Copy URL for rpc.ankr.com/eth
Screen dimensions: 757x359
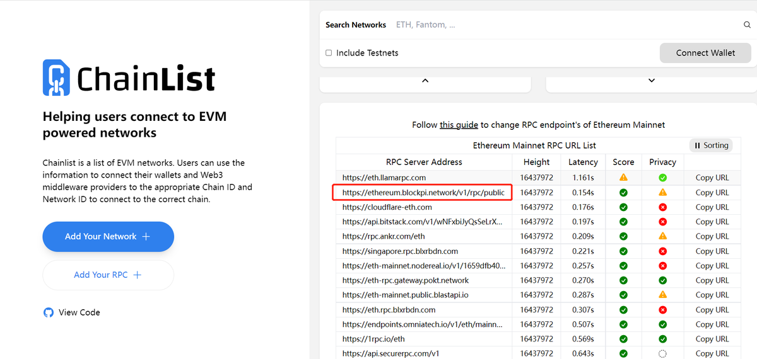[x=712, y=236]
